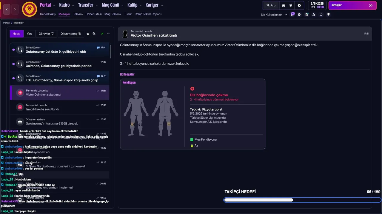Click tactics icon of 'Osimhen, Galatasaray galibiyetinde parladı'
Viewport: 382px width, 214px height.
click(x=20, y=64)
